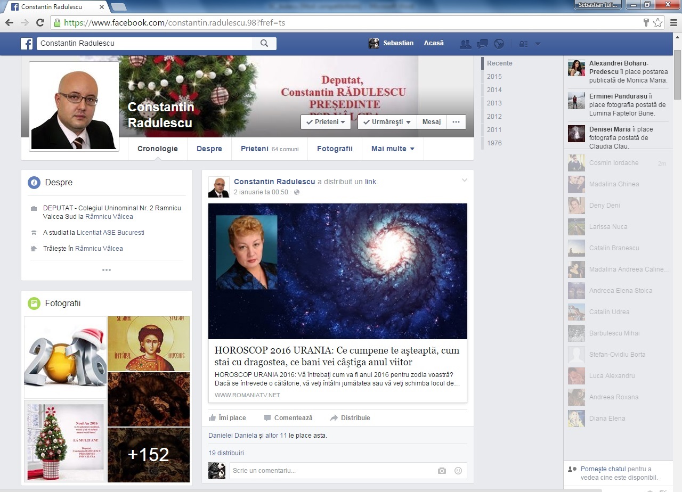
Task: Open post options chevron dropdown
Action: tap(464, 181)
